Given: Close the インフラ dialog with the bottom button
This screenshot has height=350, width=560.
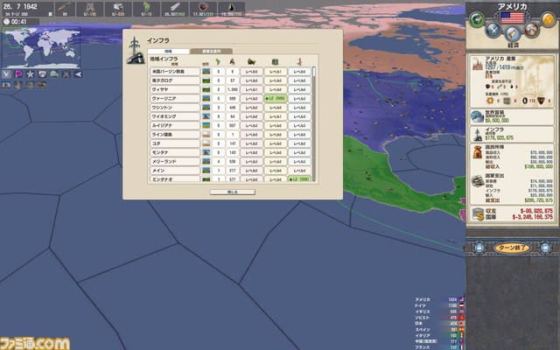Looking at the screenshot, I should tap(233, 192).
